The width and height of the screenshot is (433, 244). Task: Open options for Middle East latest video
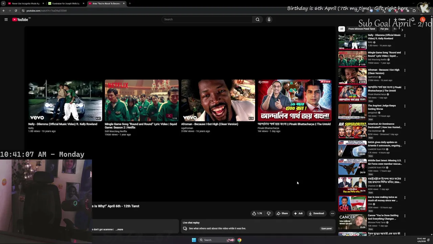click(405, 161)
